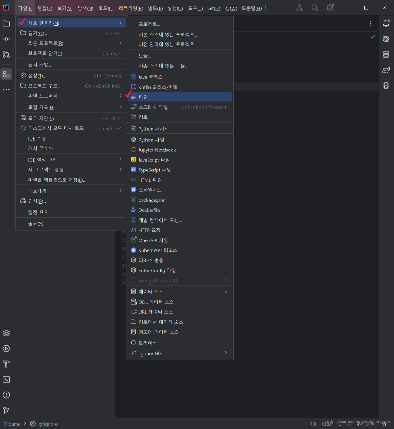Create a Python 파일
394x429 pixels.
pyautogui.click(x=180, y=140)
